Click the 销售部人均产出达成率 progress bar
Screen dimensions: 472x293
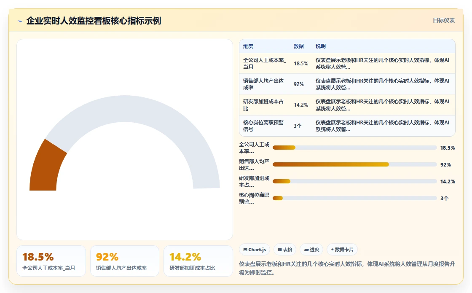point(354,164)
